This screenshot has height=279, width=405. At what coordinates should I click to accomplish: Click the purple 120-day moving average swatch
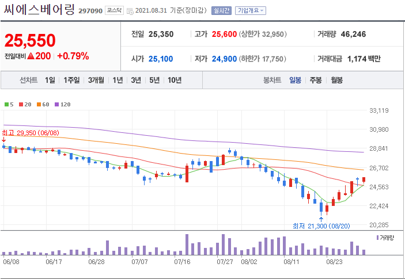click(x=57, y=105)
